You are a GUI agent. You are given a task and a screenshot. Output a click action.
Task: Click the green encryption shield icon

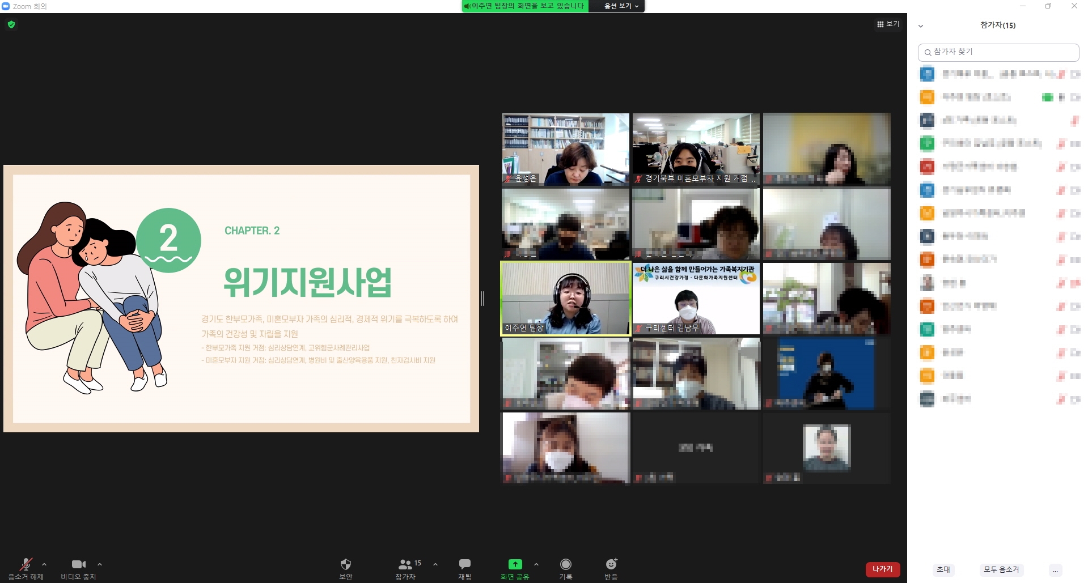[11, 24]
